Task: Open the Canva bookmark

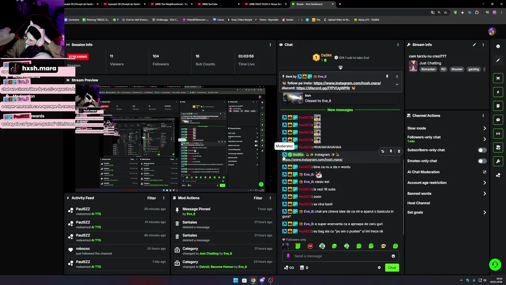Action: [x=218, y=20]
